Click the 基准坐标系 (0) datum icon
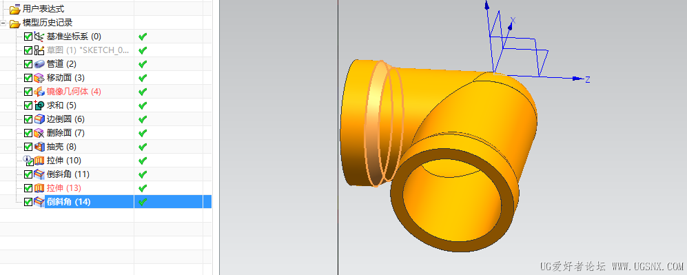This screenshot has height=275, width=687. click(39, 37)
